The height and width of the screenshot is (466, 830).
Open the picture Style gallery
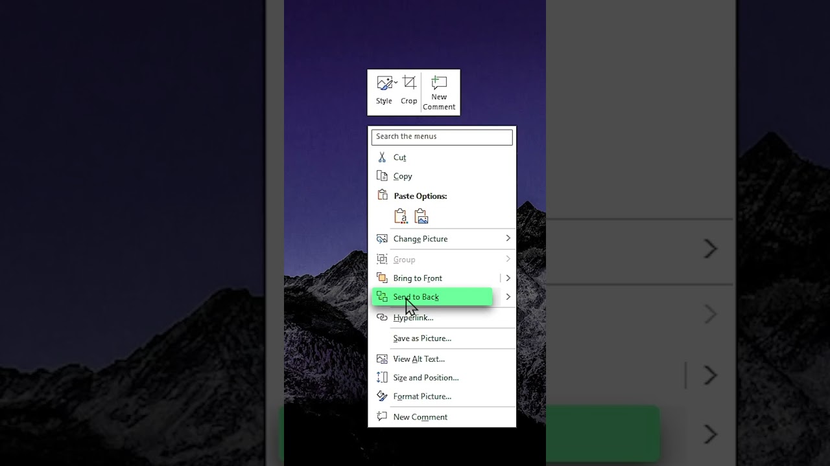pos(384,91)
